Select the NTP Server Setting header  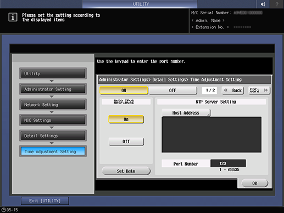pos(211,102)
